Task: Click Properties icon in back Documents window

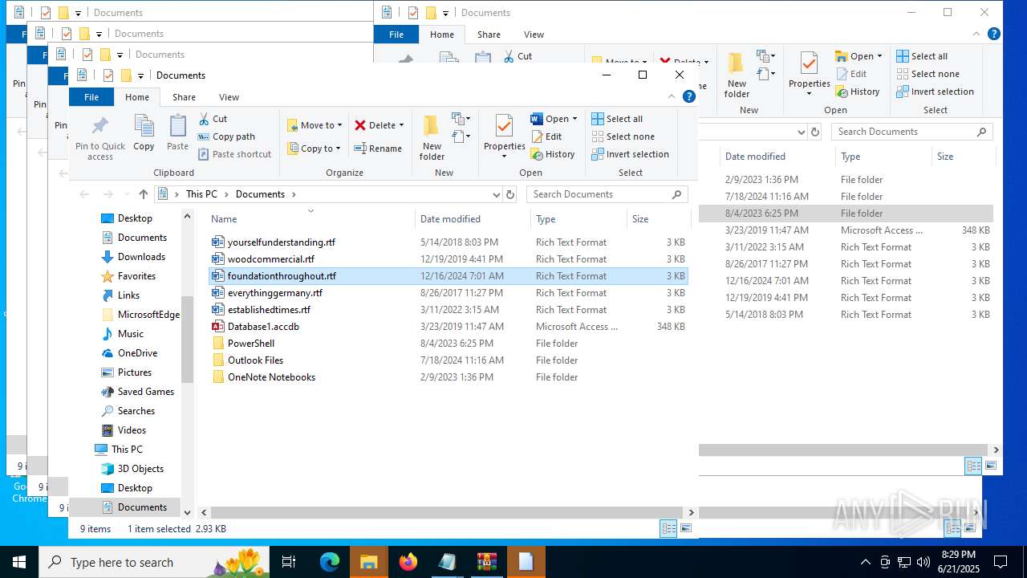Action: click(x=809, y=63)
